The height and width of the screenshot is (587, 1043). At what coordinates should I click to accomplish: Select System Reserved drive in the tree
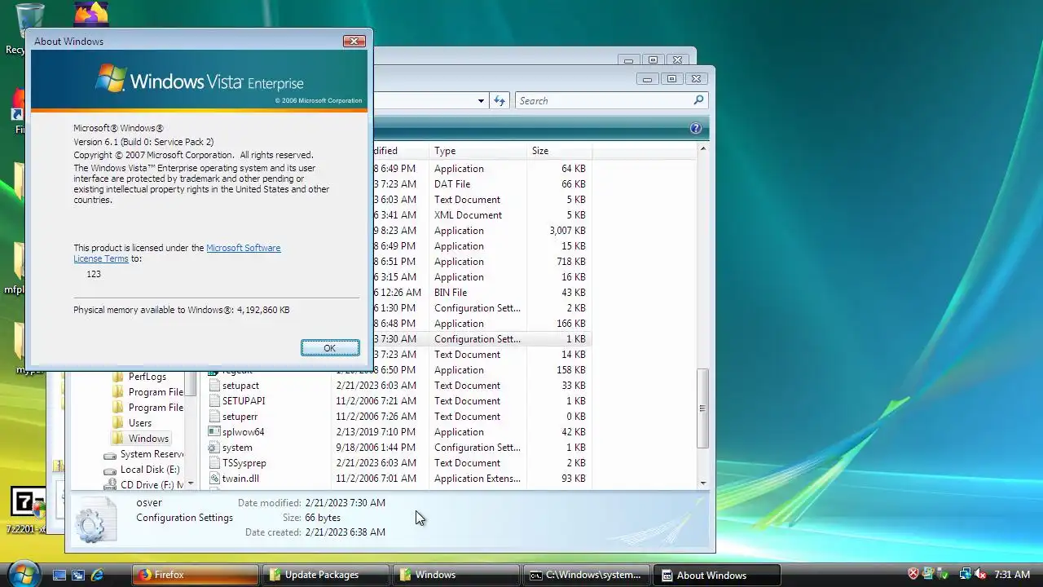click(x=152, y=454)
